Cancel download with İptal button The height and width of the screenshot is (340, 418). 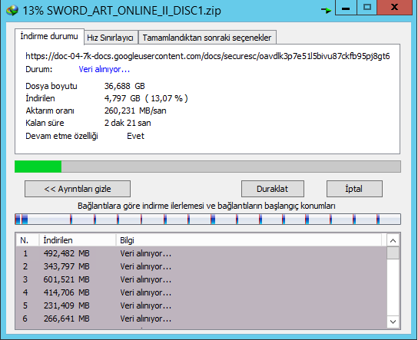354,189
